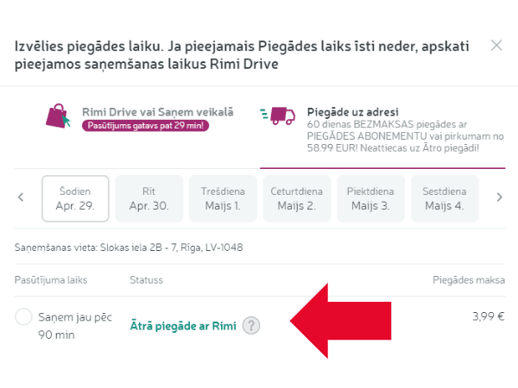Choose Ceturtdiena Maijs 2 date
Screen dimensions: 518x388
tap(297, 198)
